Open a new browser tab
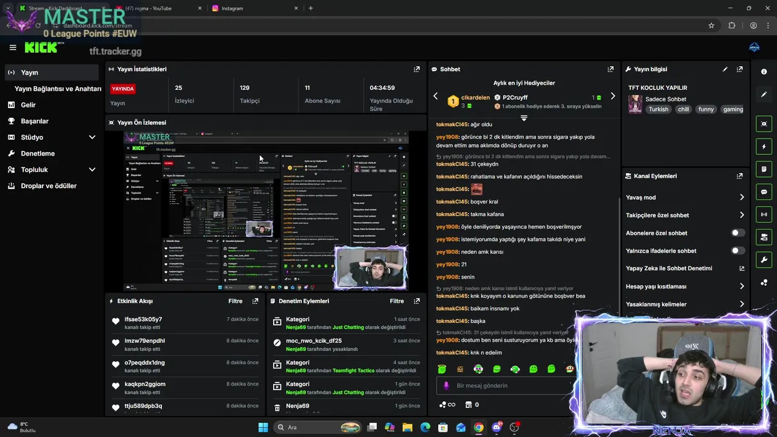Screen dimensions: 777x437 coord(311,8)
